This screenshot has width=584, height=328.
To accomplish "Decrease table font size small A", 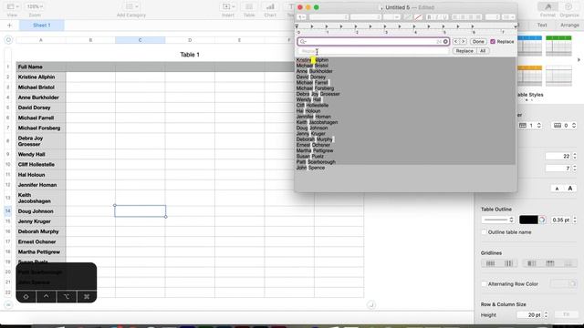I will (x=557, y=189).
